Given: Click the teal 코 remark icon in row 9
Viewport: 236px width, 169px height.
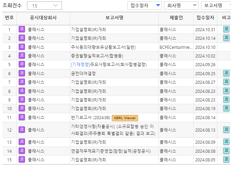Looking at the screenshot, I should (x=226, y=99).
